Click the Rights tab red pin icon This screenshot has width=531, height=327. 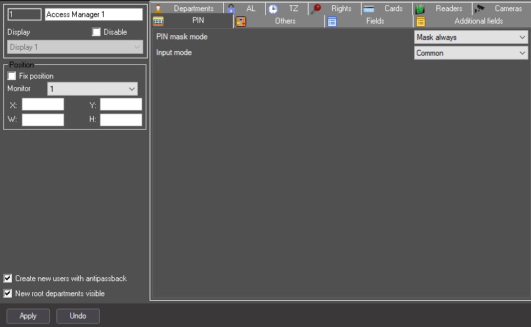point(316,9)
